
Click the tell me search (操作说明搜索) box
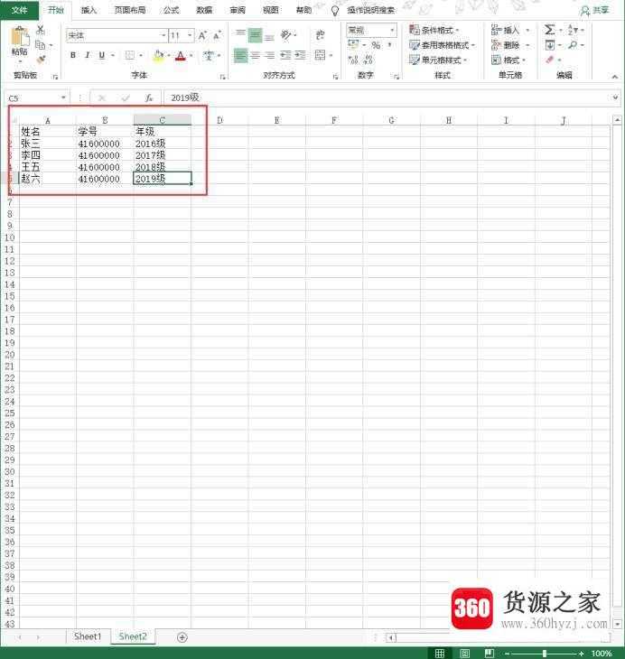click(370, 10)
